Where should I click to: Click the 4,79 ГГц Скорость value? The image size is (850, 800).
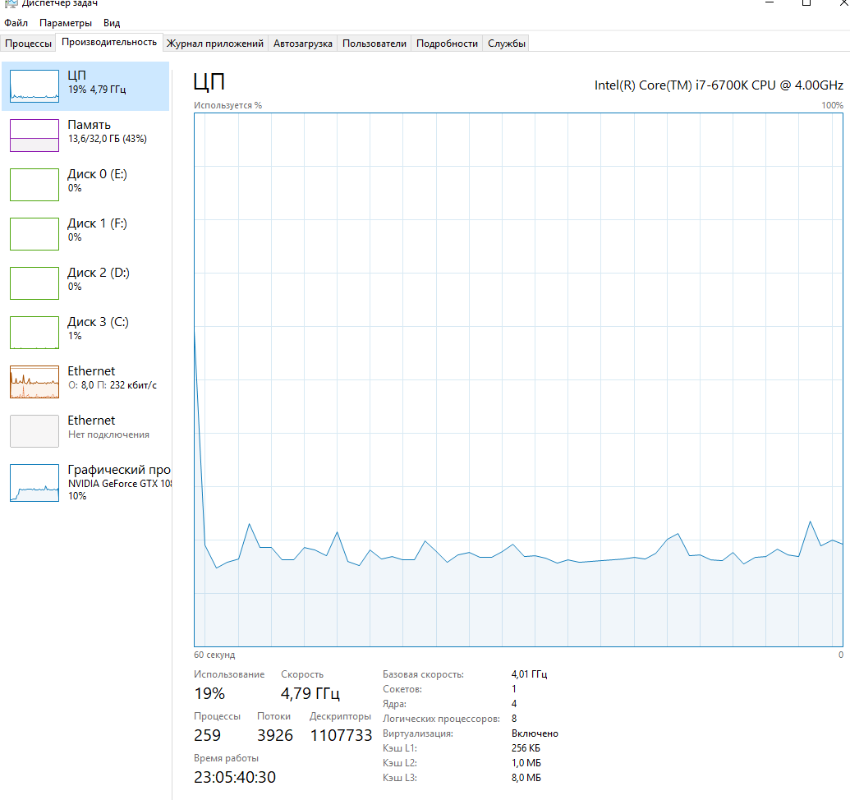310,693
